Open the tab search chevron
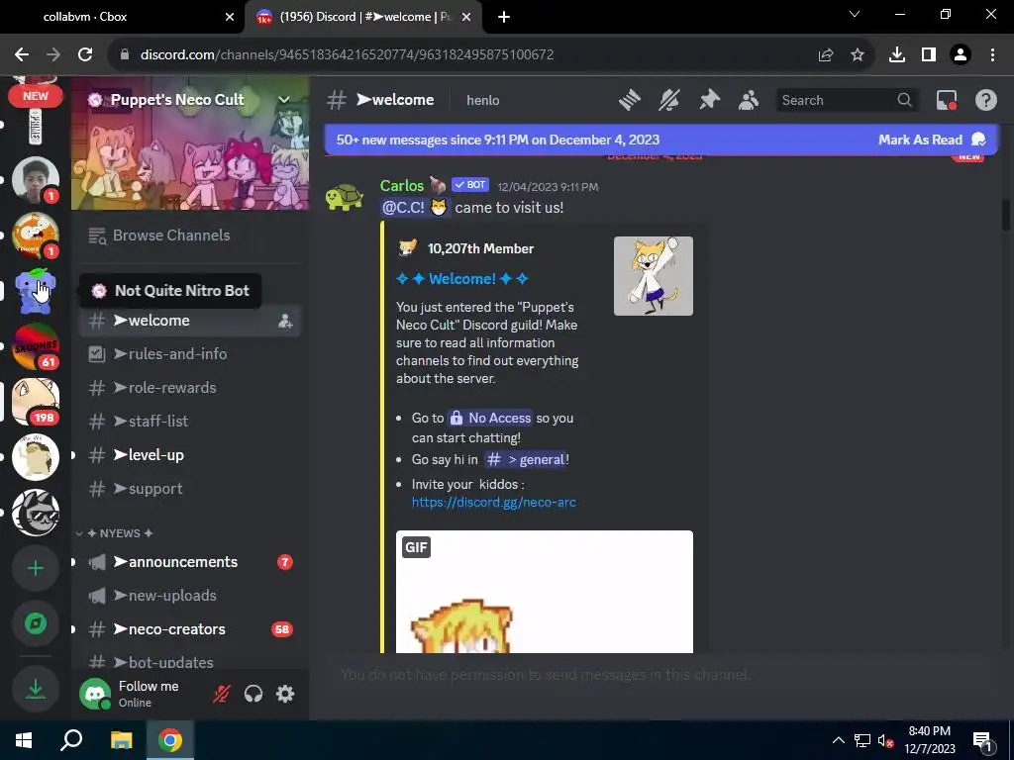This screenshot has height=760, width=1014. [x=855, y=14]
